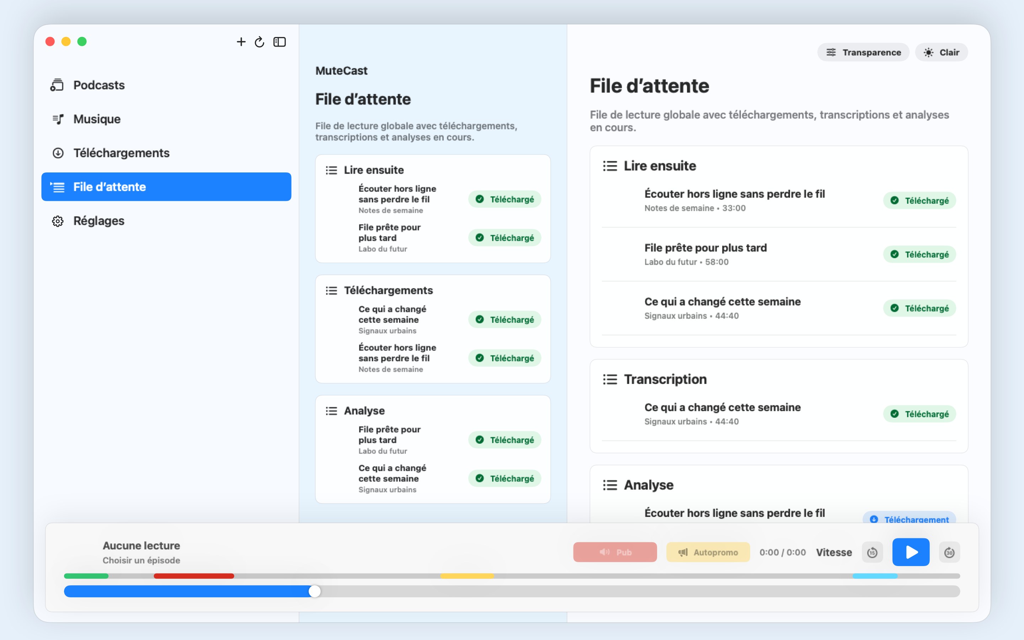The width and height of the screenshot is (1024, 640).
Task: Click Téléchargé badge in Transcription section
Action: tap(919, 414)
